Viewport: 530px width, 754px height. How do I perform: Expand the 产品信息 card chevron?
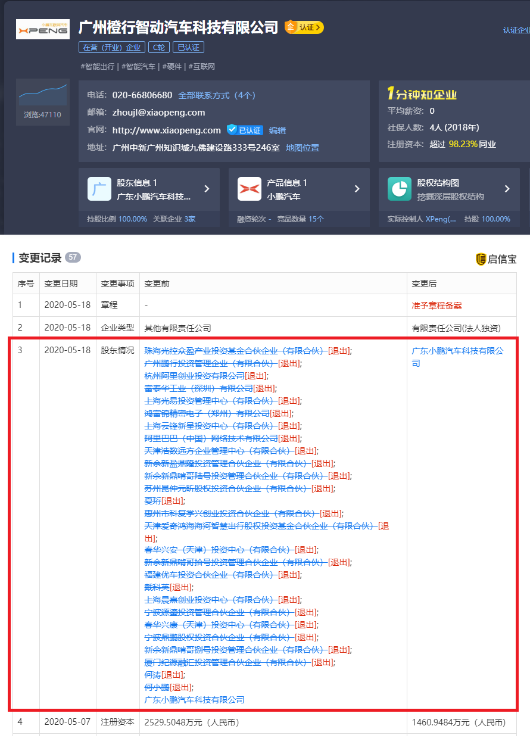pos(357,189)
